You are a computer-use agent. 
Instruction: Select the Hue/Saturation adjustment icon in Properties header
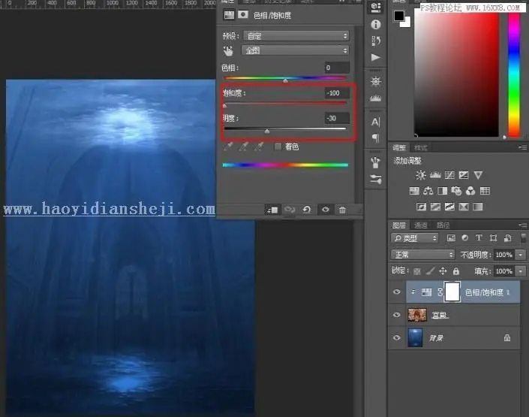[229, 15]
